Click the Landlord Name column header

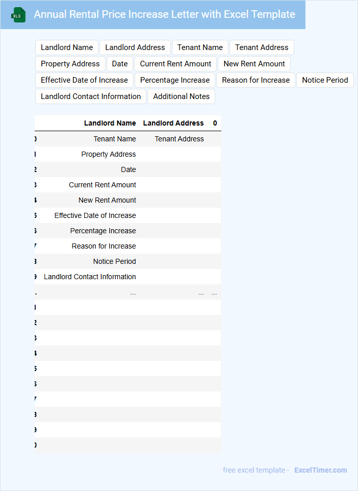coord(110,123)
